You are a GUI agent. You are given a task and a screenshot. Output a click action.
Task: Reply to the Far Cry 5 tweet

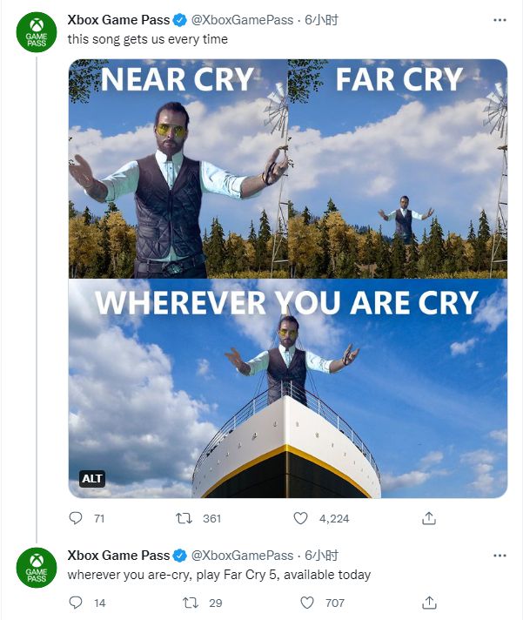tap(76, 602)
